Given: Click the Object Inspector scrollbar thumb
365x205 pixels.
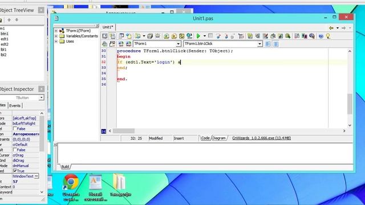Looking at the screenshot, I should pyautogui.click(x=42, y=133).
